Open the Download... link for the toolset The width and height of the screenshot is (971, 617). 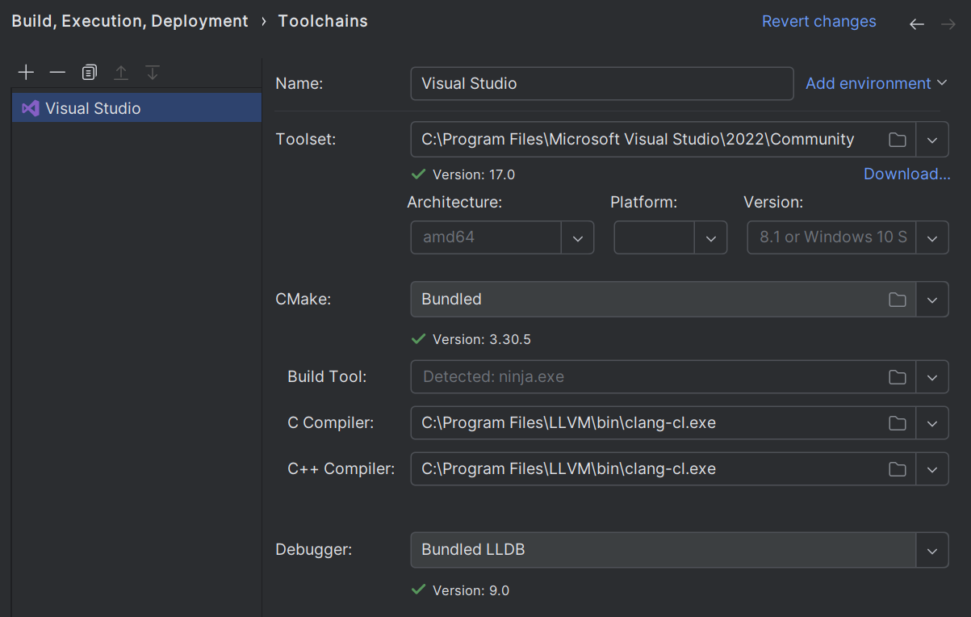tap(906, 174)
